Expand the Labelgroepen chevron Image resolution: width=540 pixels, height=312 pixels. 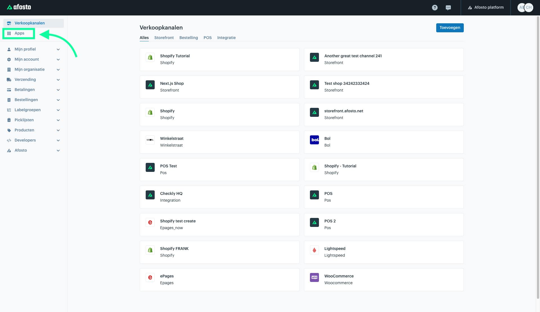58,110
